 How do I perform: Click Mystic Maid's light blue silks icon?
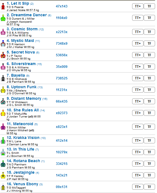point(3,44)
